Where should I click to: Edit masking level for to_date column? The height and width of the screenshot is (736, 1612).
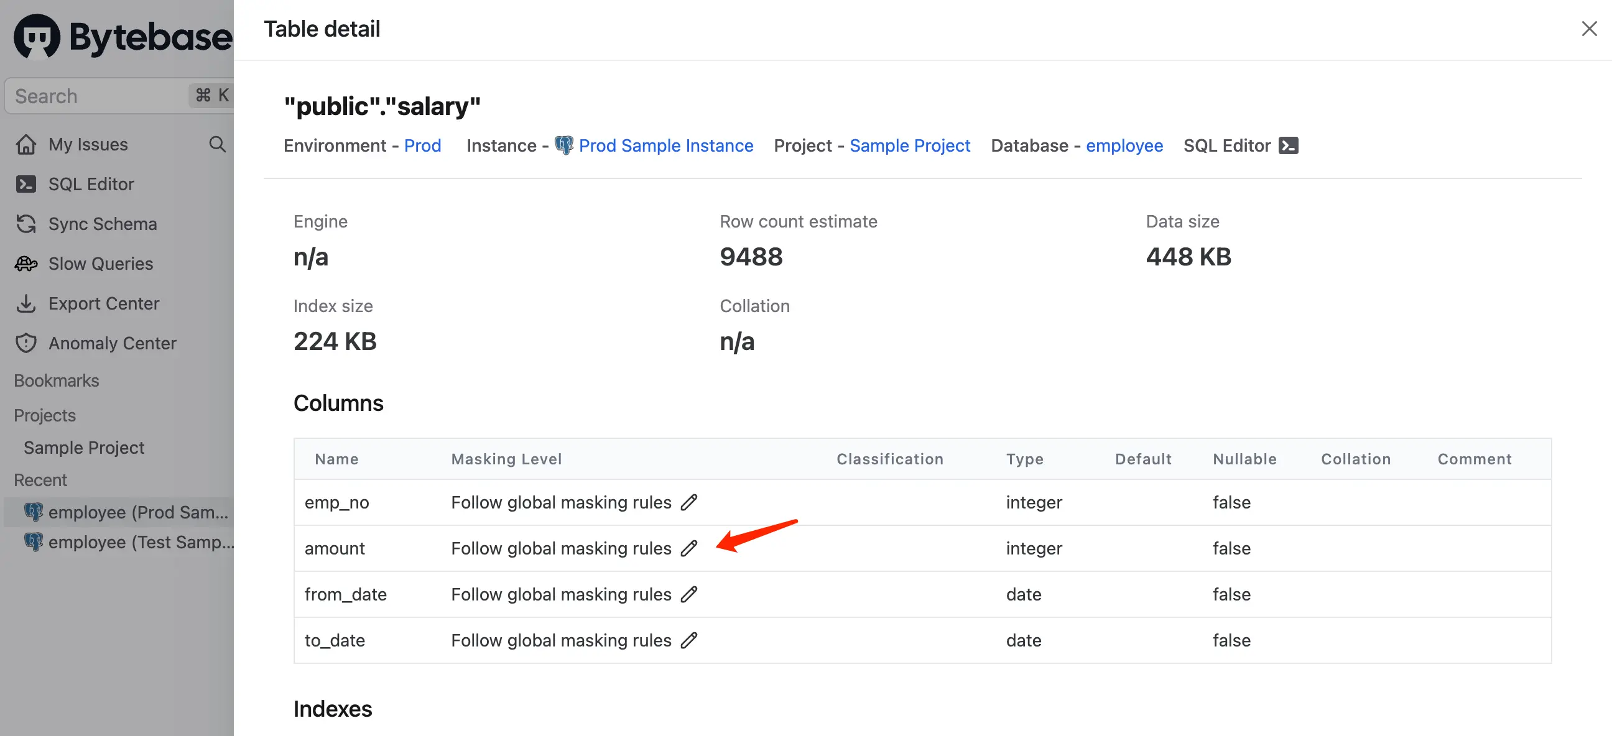click(689, 640)
